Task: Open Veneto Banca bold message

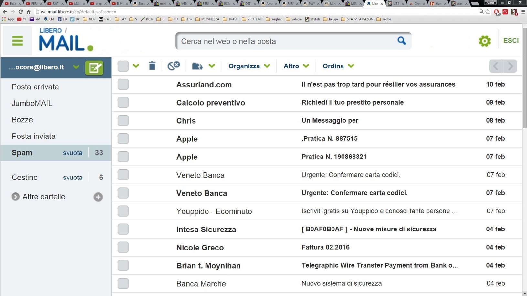Action: click(x=317, y=193)
